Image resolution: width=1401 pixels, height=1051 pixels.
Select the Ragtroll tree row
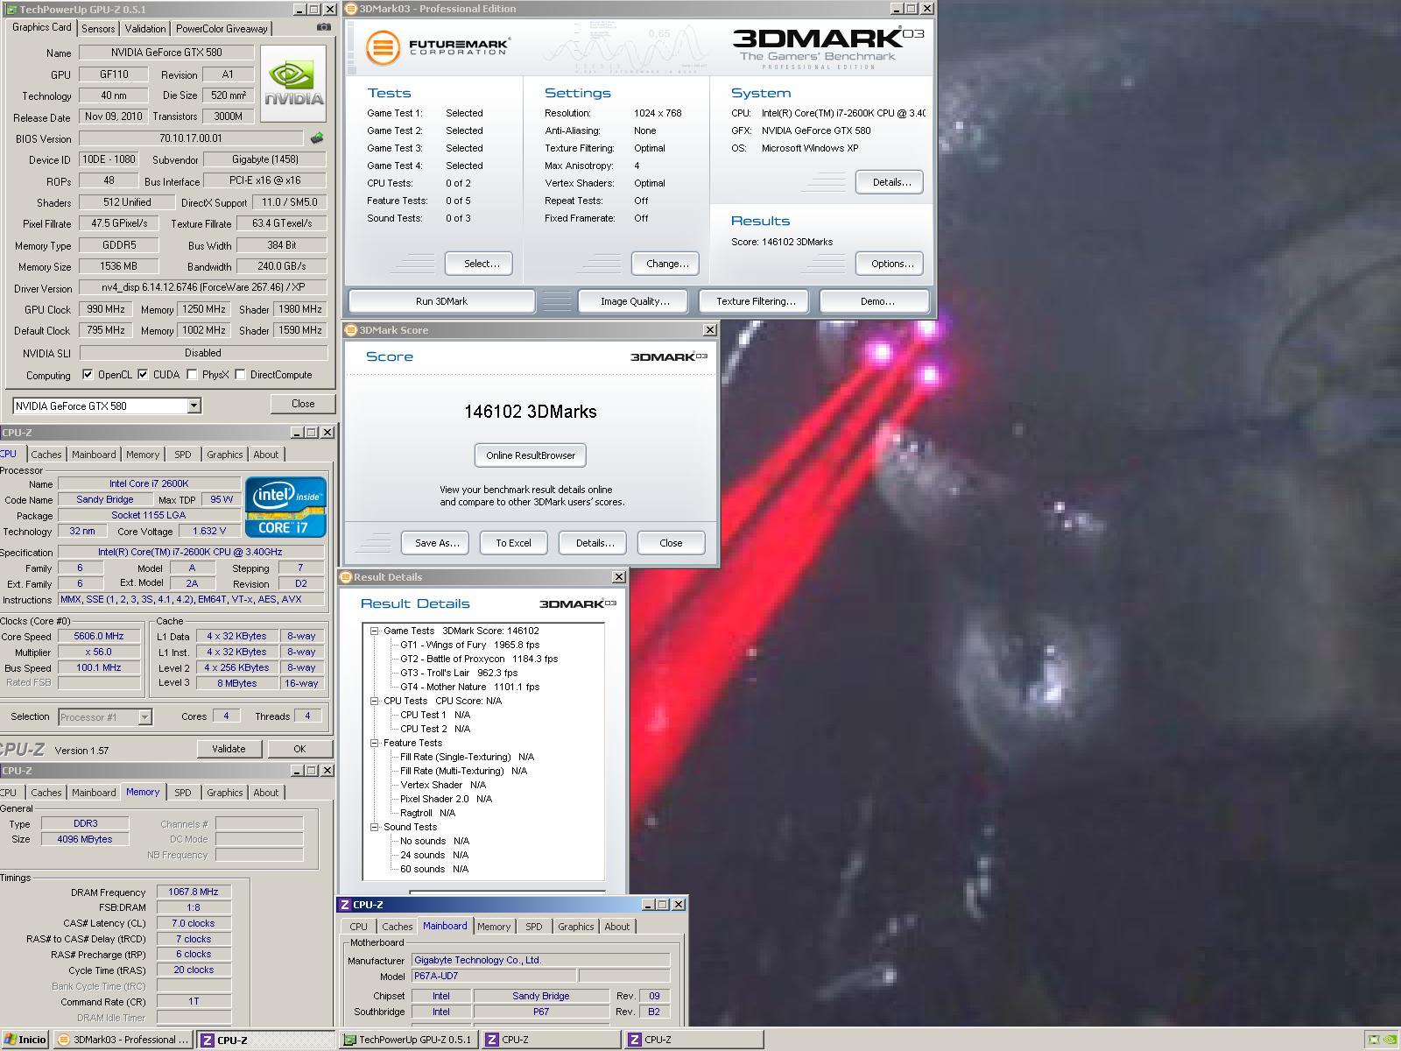427,813
